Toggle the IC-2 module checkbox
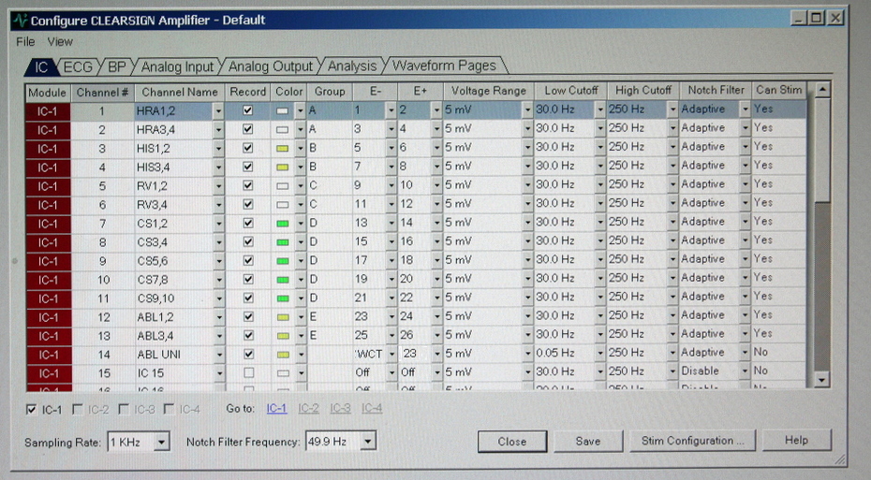The height and width of the screenshot is (480, 871). pos(78,410)
